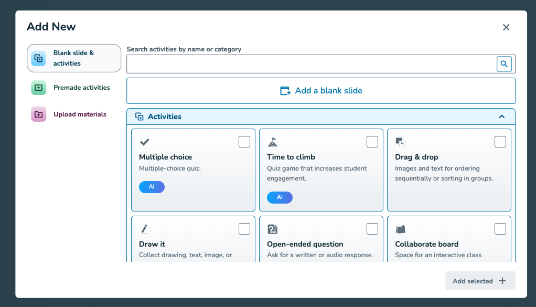The height and width of the screenshot is (307, 536).
Task: Click the Blank slide & activities icon
Action: [39, 58]
